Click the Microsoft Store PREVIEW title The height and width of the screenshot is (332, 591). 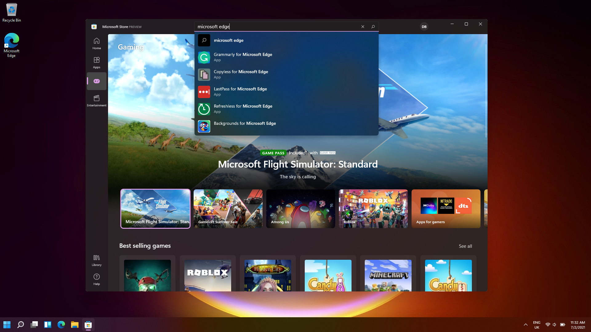click(x=122, y=26)
